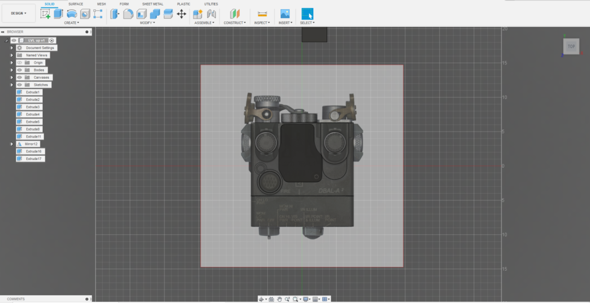Image resolution: width=590 pixels, height=303 pixels.
Task: Open the Design workspace dropdown
Action: tap(19, 13)
